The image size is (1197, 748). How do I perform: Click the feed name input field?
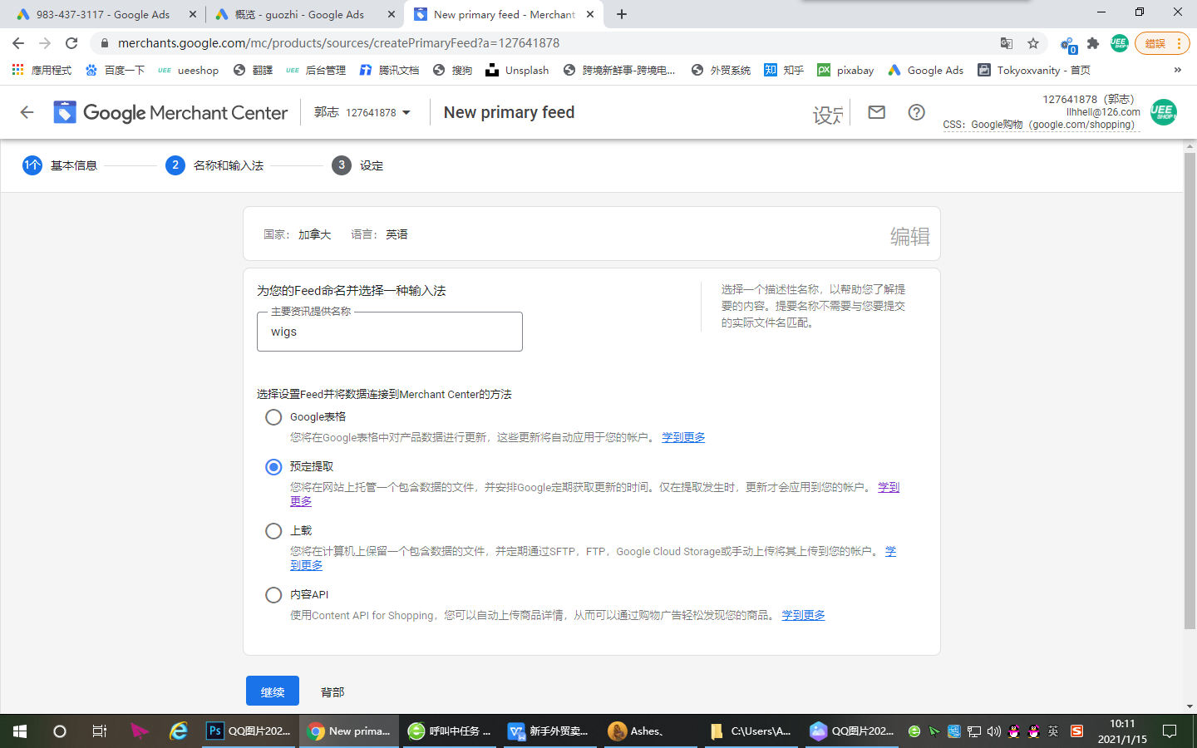click(389, 332)
